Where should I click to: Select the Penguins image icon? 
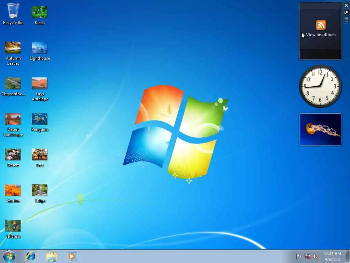coord(40,122)
